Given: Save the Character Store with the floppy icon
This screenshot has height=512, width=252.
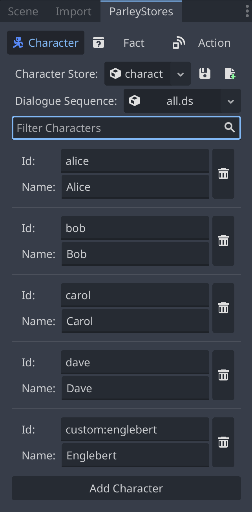Looking at the screenshot, I should pyautogui.click(x=205, y=74).
